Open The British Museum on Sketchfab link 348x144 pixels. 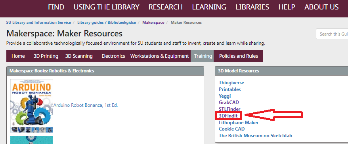[256, 135]
